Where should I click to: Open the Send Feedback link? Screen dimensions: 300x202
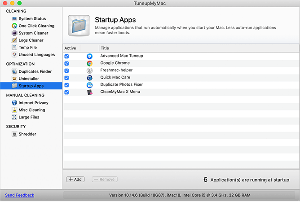(x=19, y=195)
